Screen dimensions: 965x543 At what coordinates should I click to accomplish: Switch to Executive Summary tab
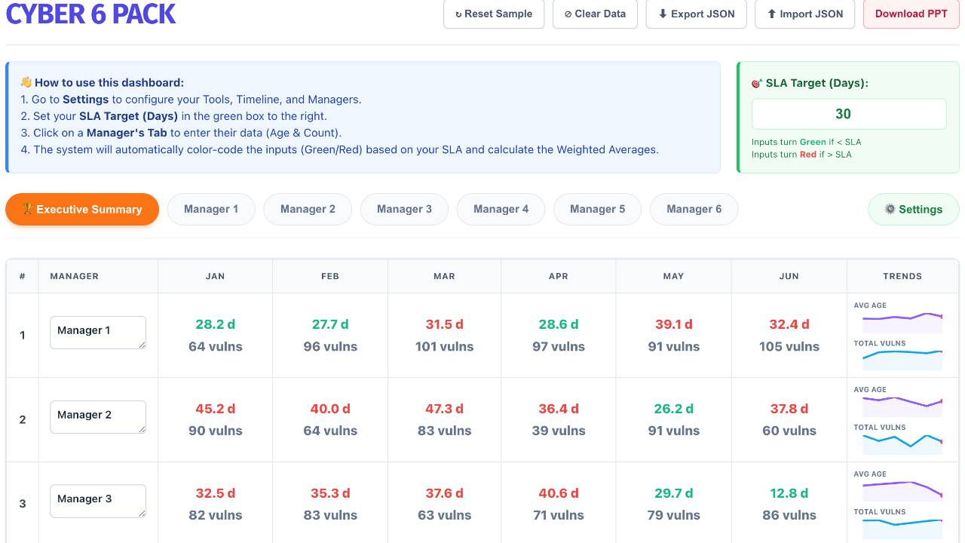tap(82, 210)
